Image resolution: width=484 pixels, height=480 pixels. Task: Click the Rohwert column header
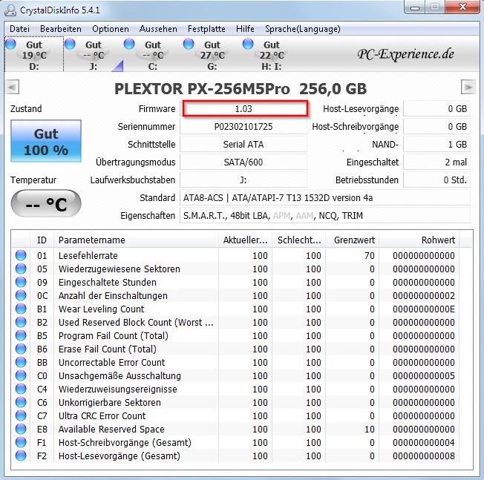[x=419, y=240]
